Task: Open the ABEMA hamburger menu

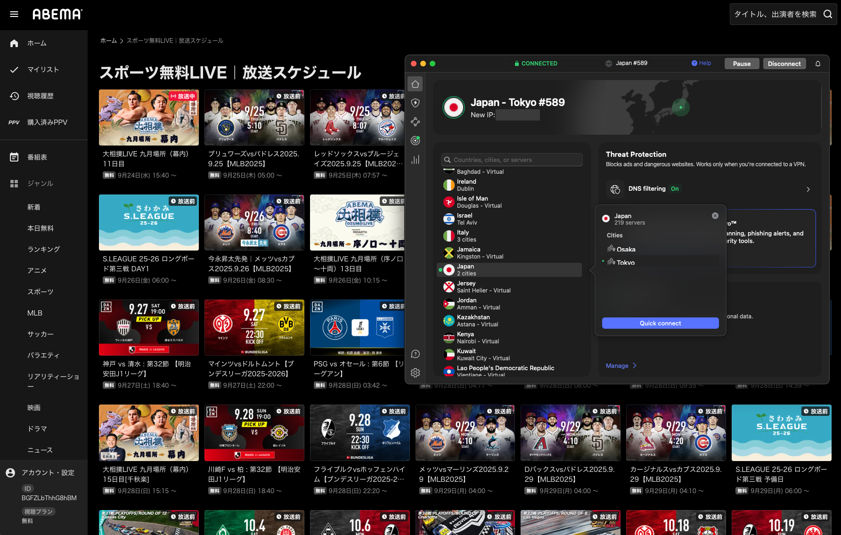Action: [14, 14]
